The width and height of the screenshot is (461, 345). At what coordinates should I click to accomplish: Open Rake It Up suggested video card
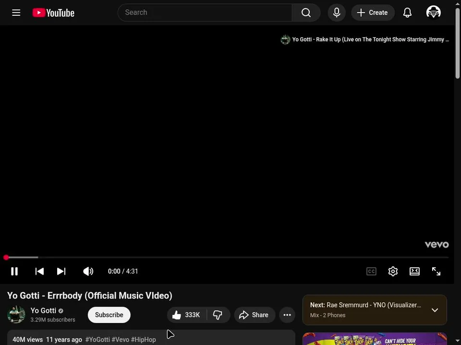click(x=364, y=39)
